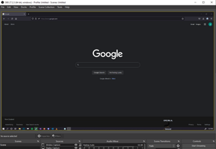Open transition properties gear next to Fade

tap(178, 146)
